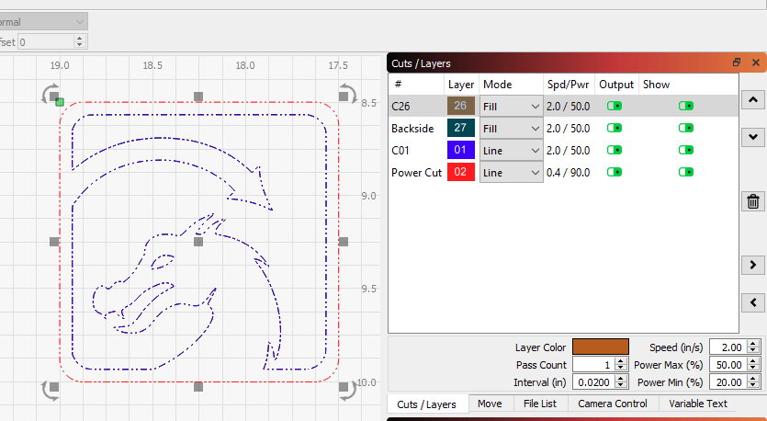The image size is (767, 421).
Task: Click top-right rotate handle of selection
Action: point(347,94)
